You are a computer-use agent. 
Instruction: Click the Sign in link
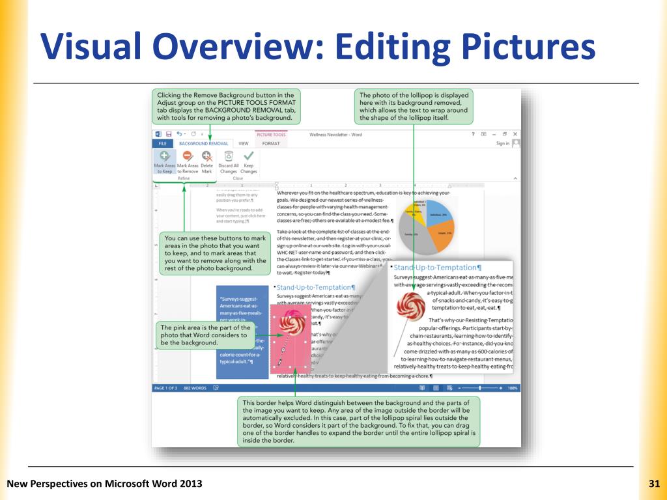point(503,143)
